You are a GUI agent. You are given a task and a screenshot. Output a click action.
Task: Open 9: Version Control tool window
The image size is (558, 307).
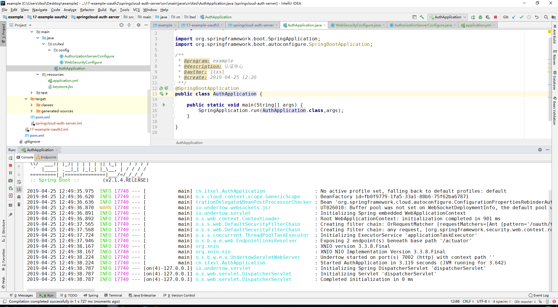coord(179,295)
